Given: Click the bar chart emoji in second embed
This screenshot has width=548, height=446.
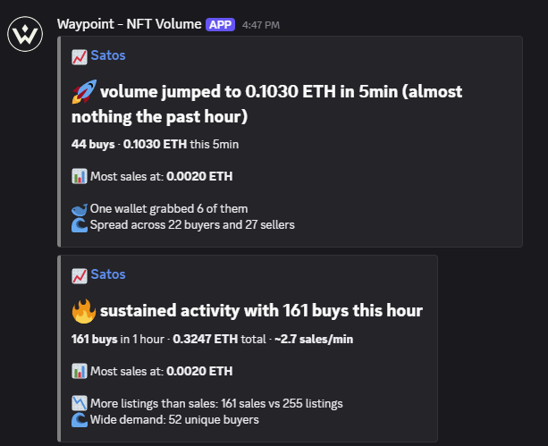Looking at the screenshot, I should pyautogui.click(x=80, y=371).
